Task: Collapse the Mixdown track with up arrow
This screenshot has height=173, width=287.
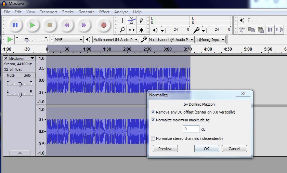Action: click(x=20, y=153)
